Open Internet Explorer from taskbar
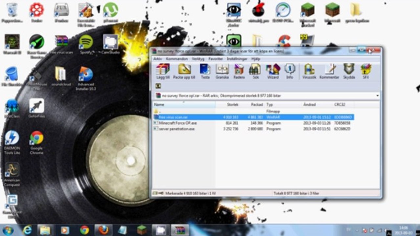Screen dimensions: 420x236 pyautogui.click(x=28, y=230)
